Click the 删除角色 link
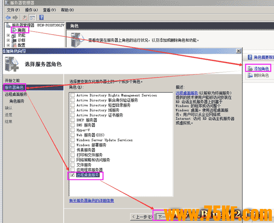Image resolution: width=274 pixels, height=223 pixels. (x=261, y=75)
